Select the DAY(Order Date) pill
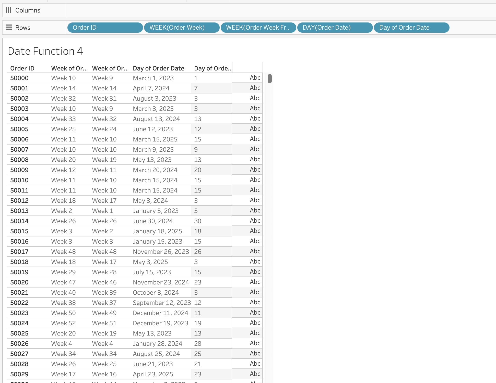496x383 pixels. tap(335, 28)
